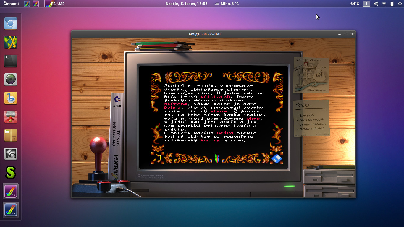The image size is (404, 227).
Task: Open the Chromium browser from the dock
Action: tap(11, 24)
